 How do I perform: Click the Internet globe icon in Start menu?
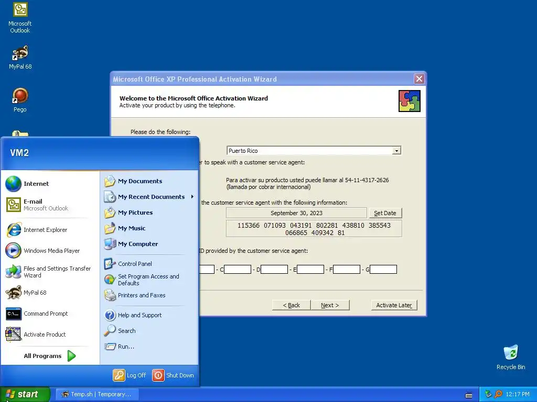coord(13,184)
